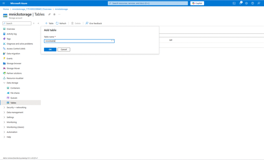Collapse the sidebar with double chevron
The width and height of the screenshot is (264, 160).
tap(38, 23)
